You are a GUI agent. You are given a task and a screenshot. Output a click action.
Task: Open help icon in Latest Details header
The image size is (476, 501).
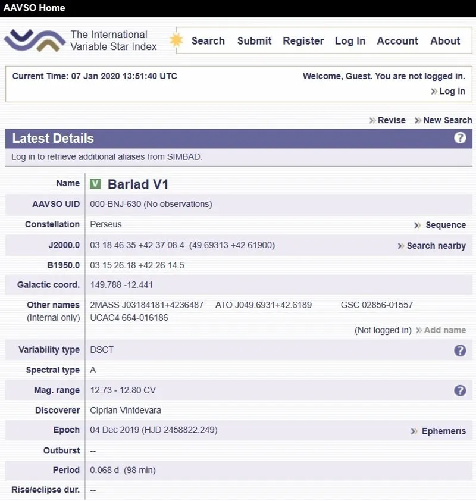click(460, 138)
